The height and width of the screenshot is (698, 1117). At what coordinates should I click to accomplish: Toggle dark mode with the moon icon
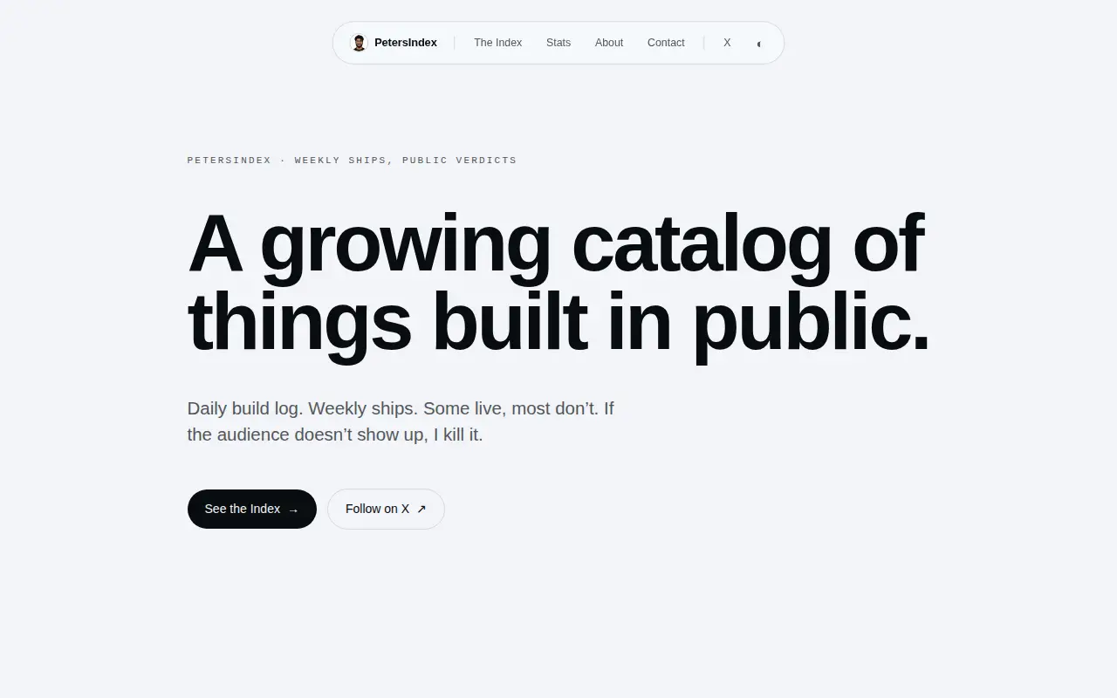point(759,44)
